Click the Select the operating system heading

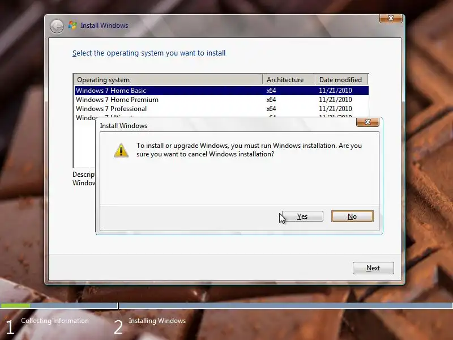tap(149, 53)
